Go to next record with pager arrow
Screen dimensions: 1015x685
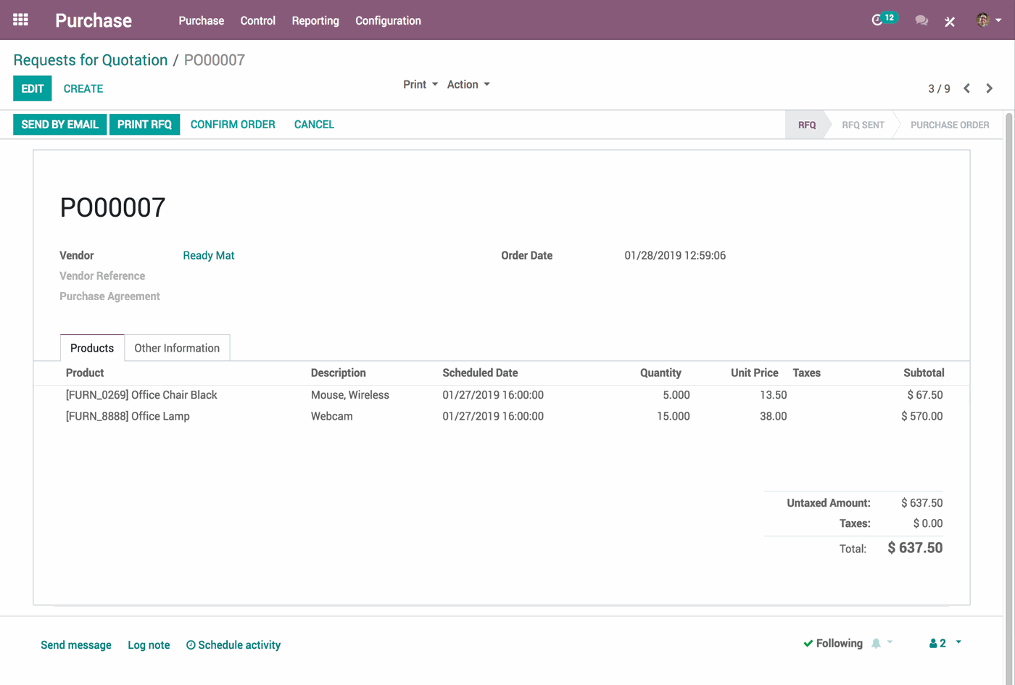pos(989,88)
